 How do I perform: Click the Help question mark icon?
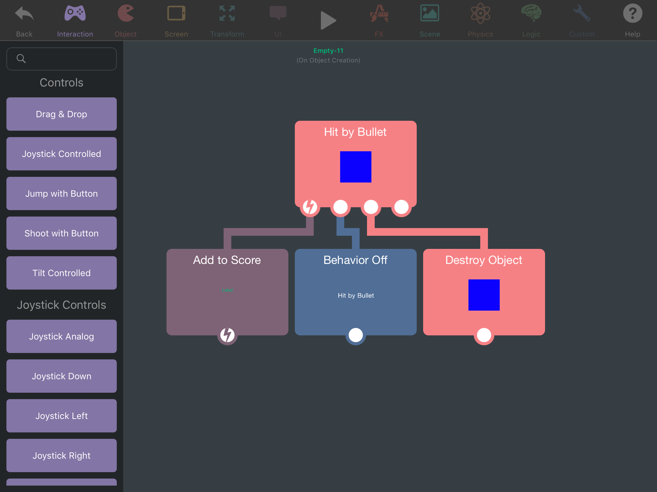coord(632,14)
